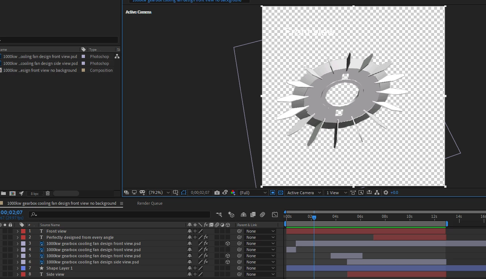Click the Composition Flowchart icon in viewer bar
The image size is (486, 279).
click(377, 193)
